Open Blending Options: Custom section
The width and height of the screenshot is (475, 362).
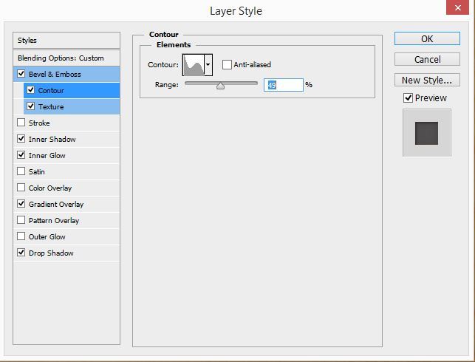point(66,58)
